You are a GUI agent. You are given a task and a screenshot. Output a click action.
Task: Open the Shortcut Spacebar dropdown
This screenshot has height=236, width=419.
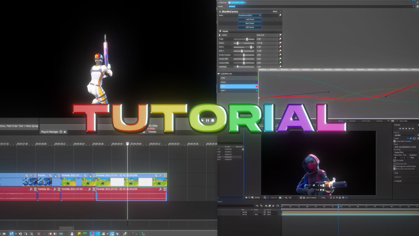point(405,135)
